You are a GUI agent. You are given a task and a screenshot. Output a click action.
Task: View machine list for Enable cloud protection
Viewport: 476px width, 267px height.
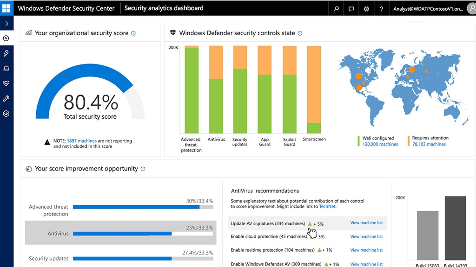point(366,236)
